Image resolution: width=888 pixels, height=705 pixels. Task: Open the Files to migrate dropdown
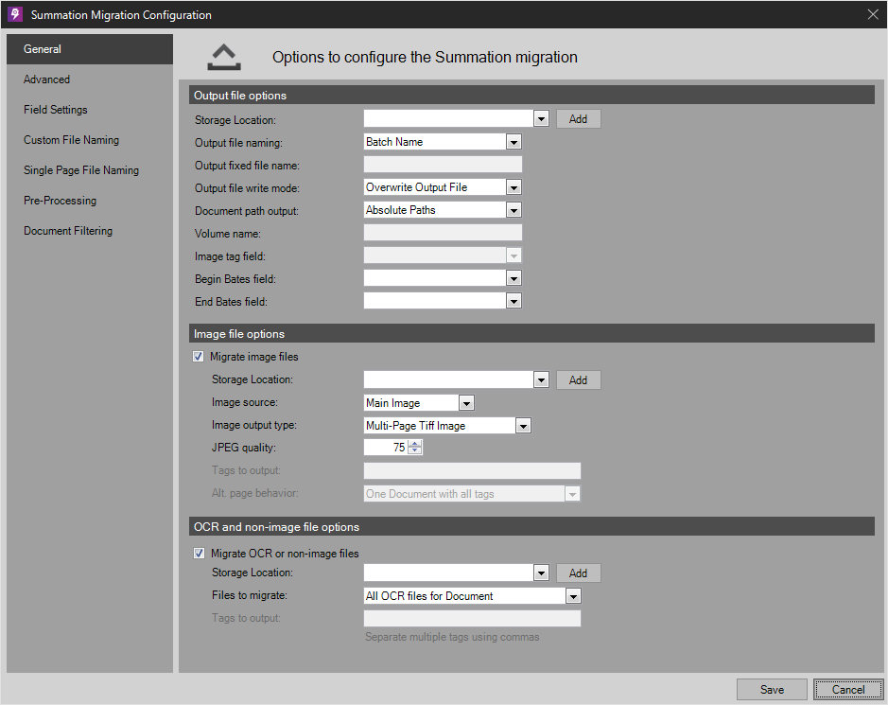pyautogui.click(x=574, y=595)
